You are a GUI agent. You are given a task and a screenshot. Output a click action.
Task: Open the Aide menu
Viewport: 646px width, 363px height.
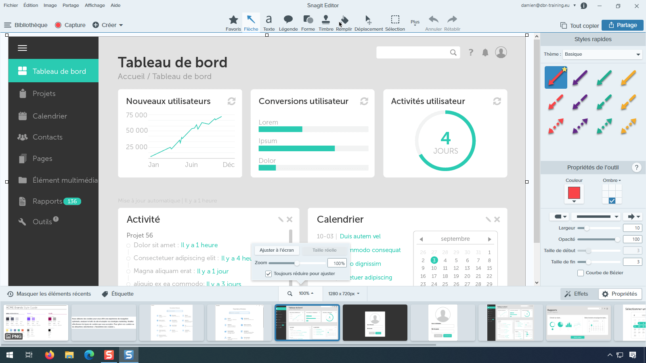[x=115, y=5]
